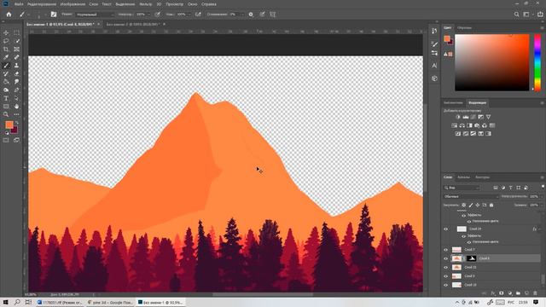Open the Character panel icon
This screenshot has width=546, height=307.
click(434, 66)
